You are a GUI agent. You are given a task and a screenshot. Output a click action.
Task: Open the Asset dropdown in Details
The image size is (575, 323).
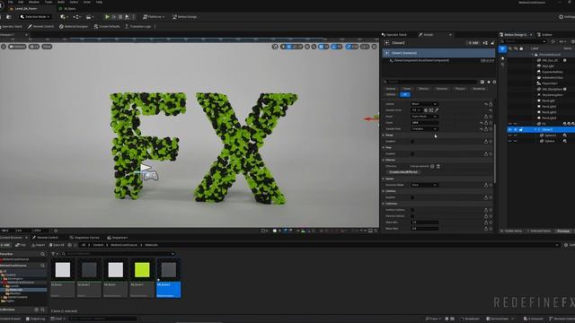(x=424, y=117)
